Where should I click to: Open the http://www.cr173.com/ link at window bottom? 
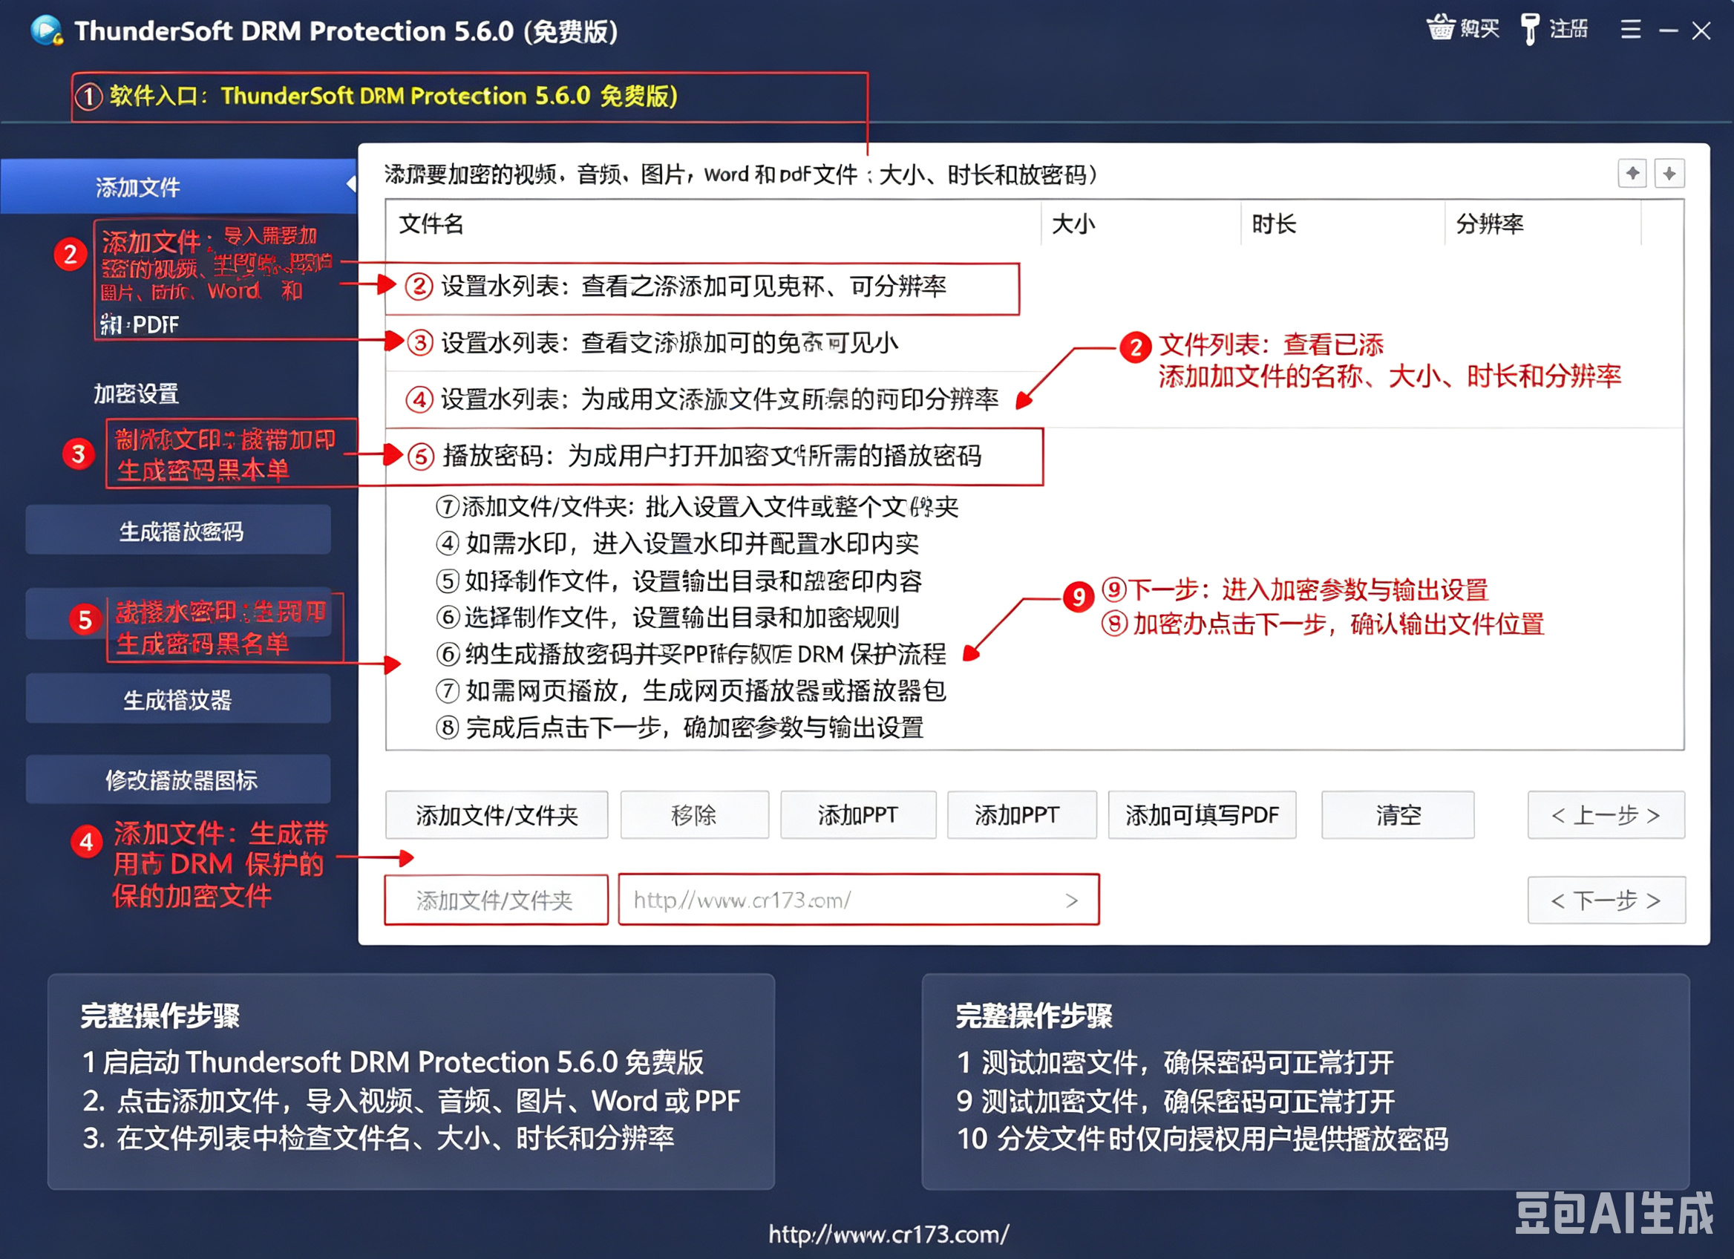[889, 1235]
